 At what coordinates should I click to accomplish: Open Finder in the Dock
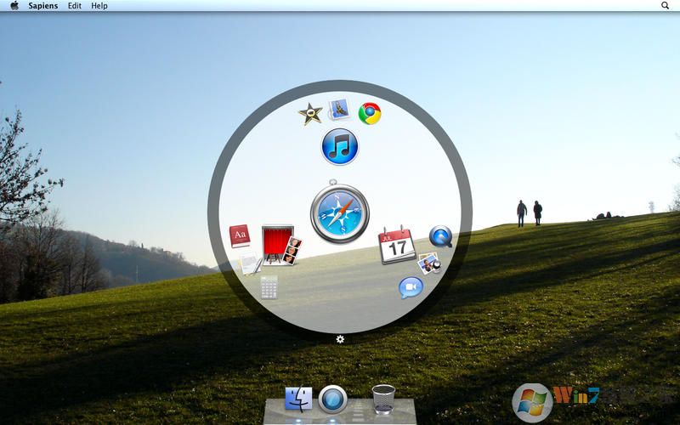(298, 399)
